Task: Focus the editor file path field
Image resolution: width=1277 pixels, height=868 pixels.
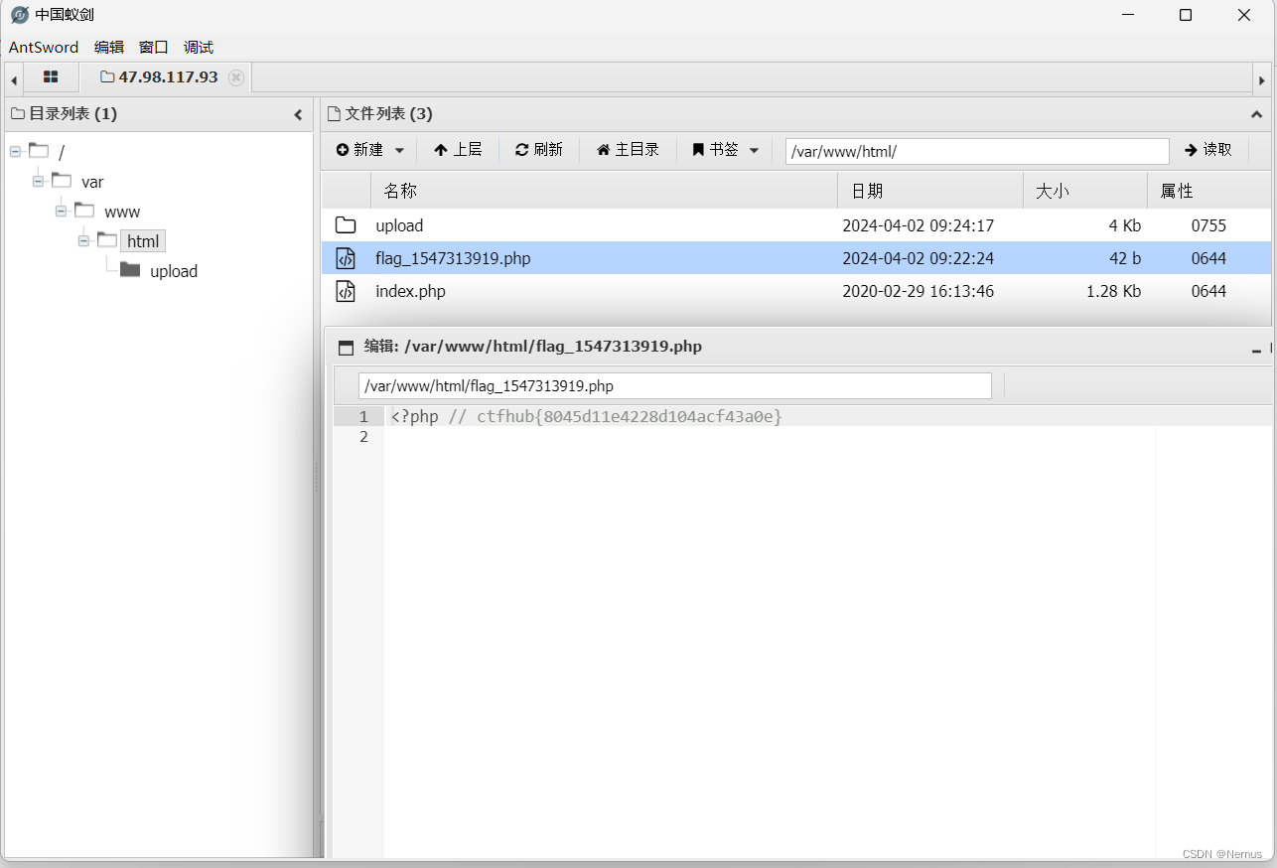Action: 675,385
